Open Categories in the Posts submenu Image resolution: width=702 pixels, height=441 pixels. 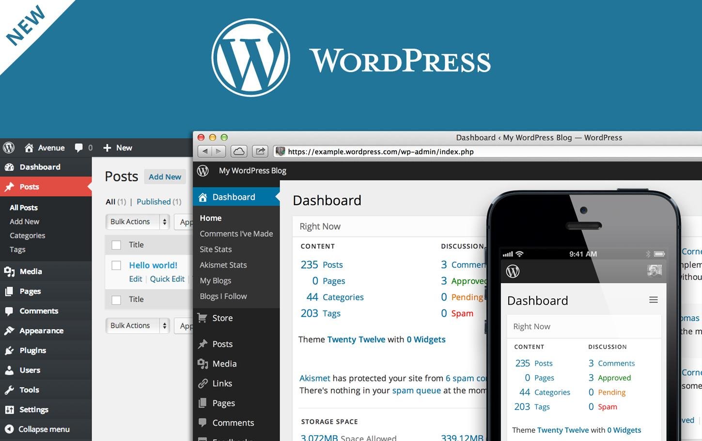(x=27, y=235)
